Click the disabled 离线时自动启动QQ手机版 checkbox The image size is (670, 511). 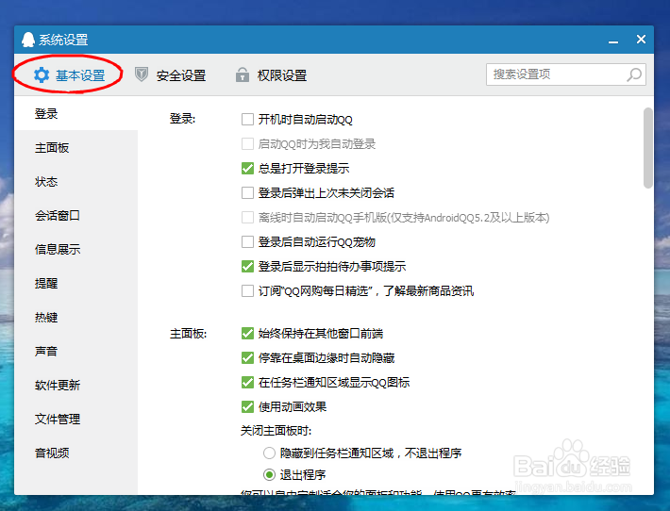247,217
